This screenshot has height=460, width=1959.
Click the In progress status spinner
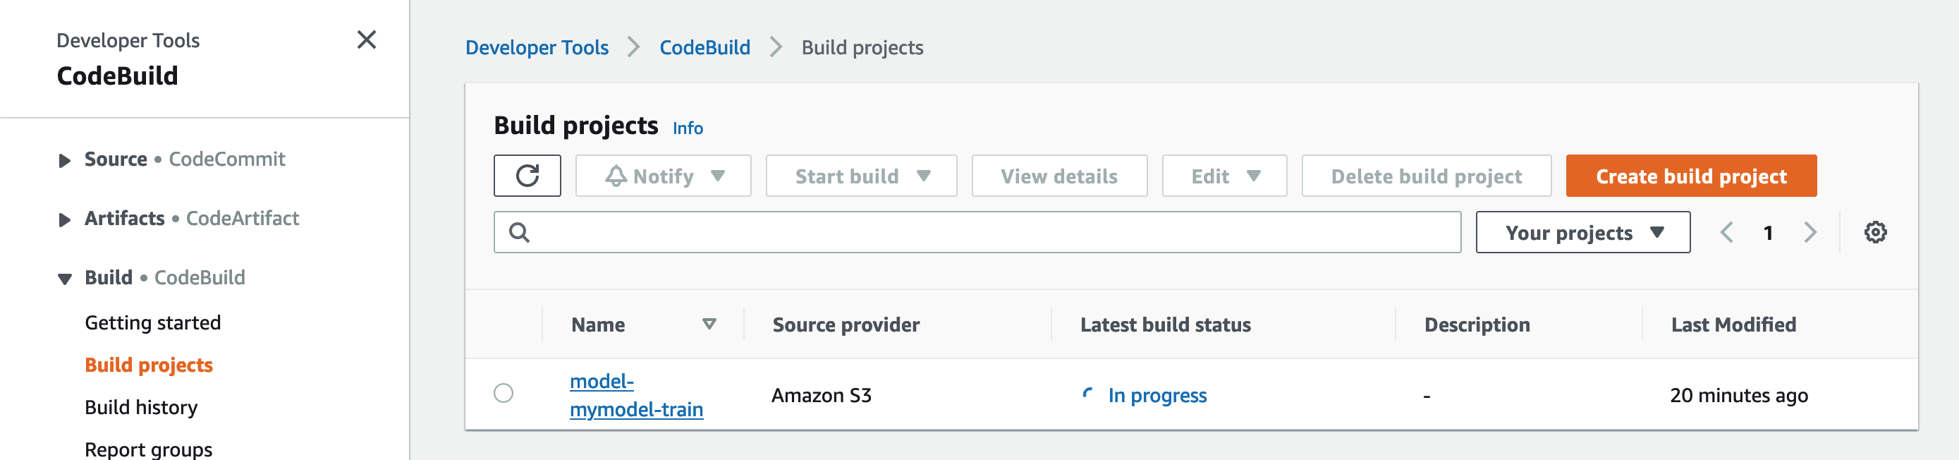1087,394
